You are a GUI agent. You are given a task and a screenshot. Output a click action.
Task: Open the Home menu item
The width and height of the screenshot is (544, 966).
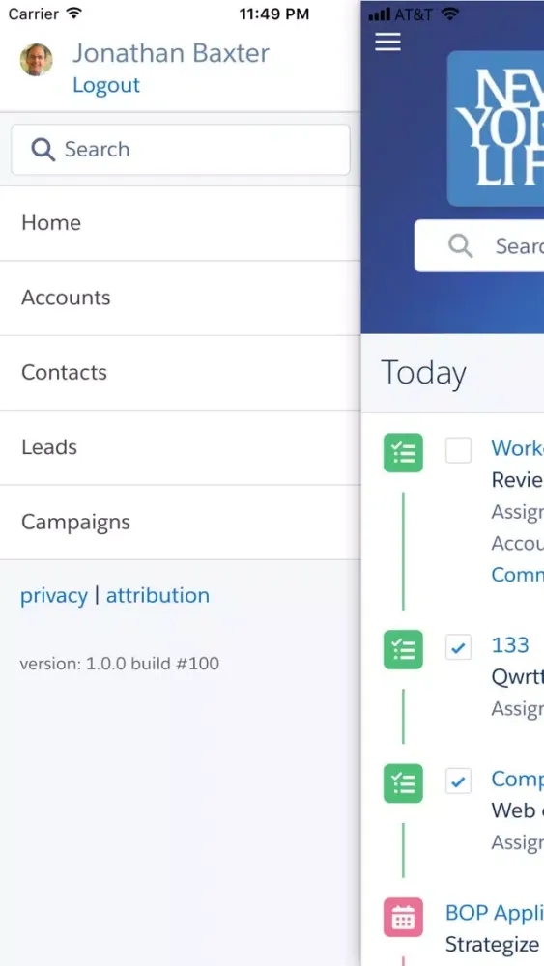click(180, 223)
